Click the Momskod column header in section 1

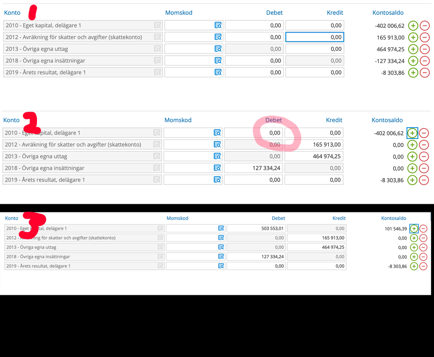pyautogui.click(x=179, y=13)
